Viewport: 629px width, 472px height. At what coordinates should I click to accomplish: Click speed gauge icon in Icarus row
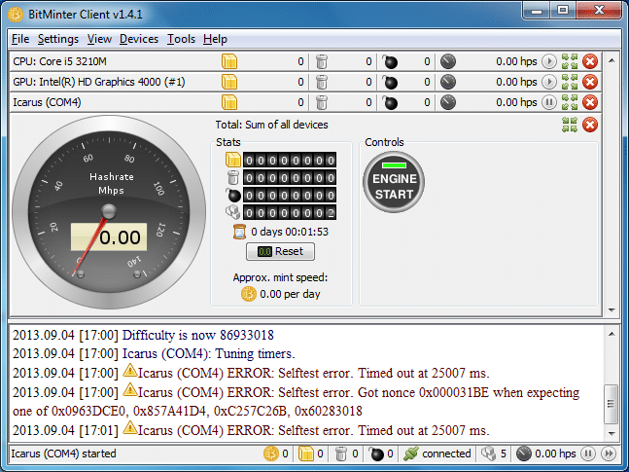coord(448,102)
